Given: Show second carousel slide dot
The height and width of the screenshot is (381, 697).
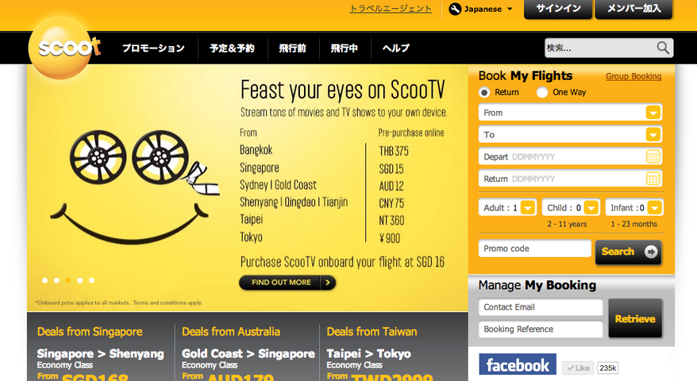Looking at the screenshot, I should tap(56, 280).
